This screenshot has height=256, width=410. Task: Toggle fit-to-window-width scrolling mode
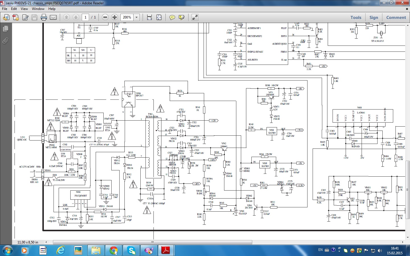[x=149, y=18]
